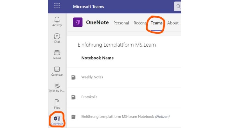
Task: Click the Weekly Notes notebook icon
Action: [74, 77]
